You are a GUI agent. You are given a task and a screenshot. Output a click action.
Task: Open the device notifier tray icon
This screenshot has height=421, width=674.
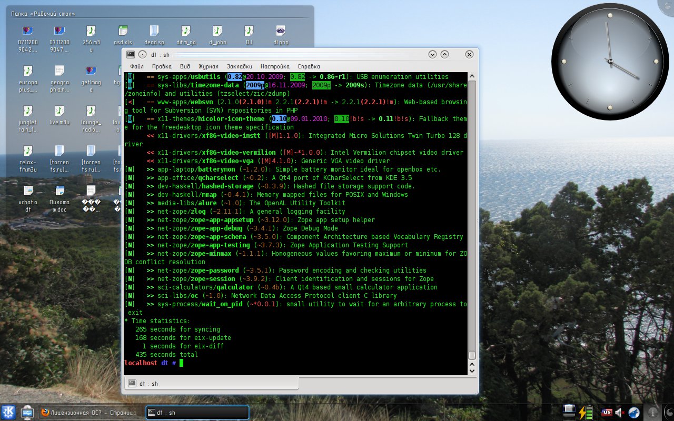569,412
